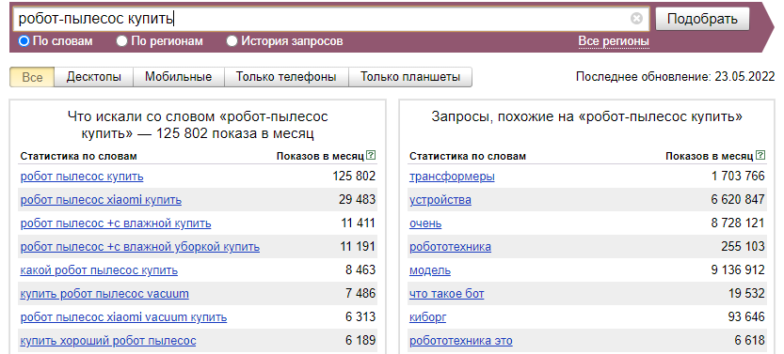Open similar query робототехника
The height and width of the screenshot is (354, 784).
pyautogui.click(x=450, y=247)
